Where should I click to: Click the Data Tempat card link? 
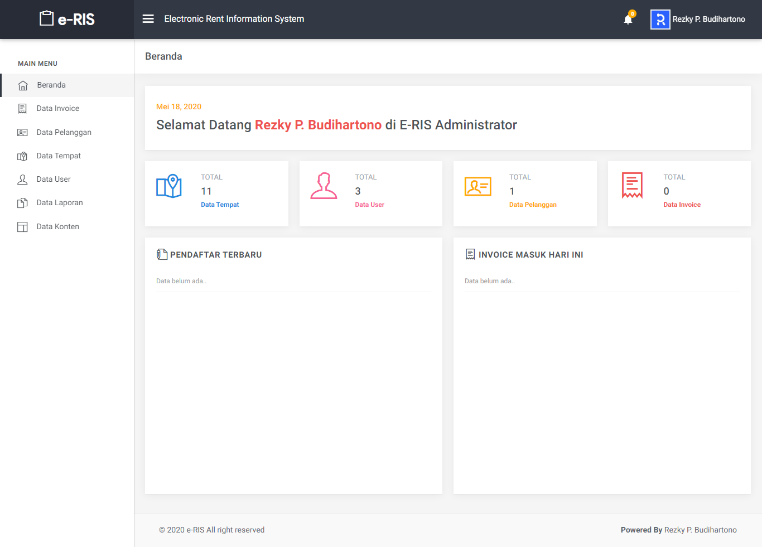pyautogui.click(x=220, y=205)
